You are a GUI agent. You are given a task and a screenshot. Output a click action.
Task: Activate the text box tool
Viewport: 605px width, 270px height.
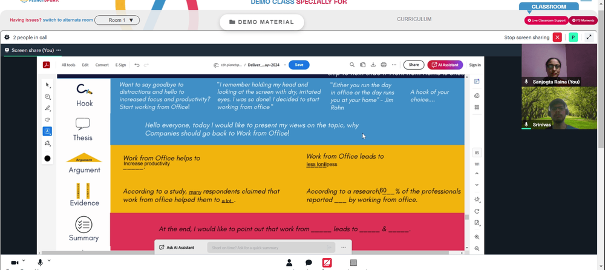click(x=47, y=131)
